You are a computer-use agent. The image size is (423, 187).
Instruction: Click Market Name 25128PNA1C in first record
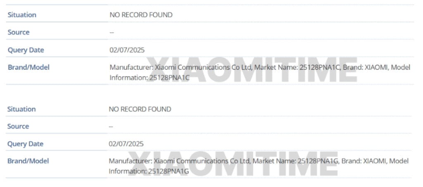[x=297, y=67]
